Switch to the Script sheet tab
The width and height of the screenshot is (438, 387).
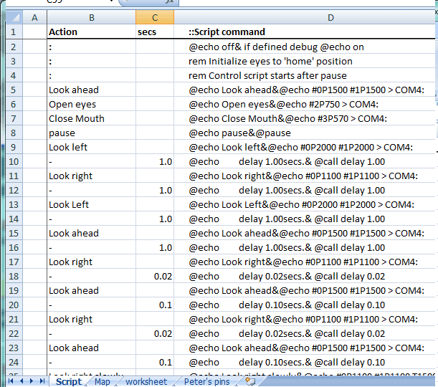(68, 381)
